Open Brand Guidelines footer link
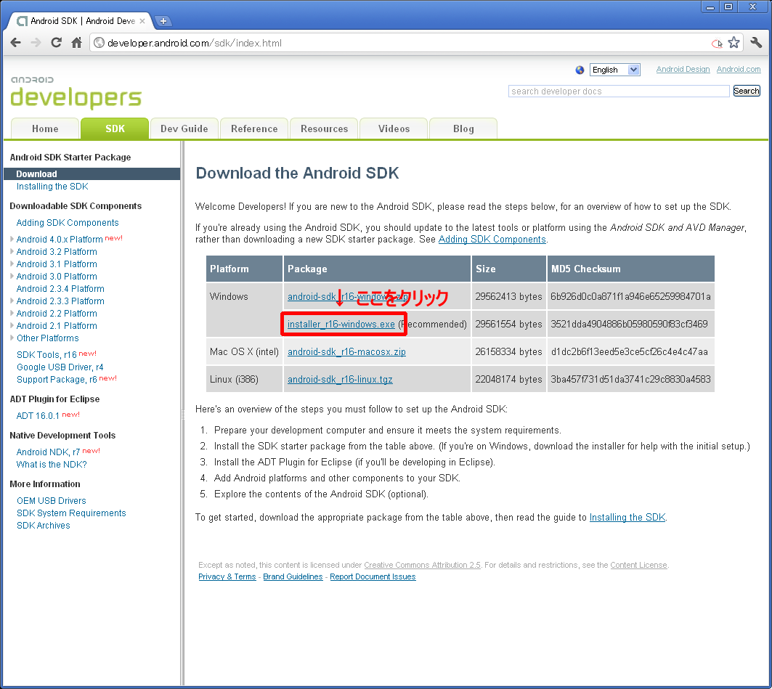The image size is (772, 689). (293, 576)
